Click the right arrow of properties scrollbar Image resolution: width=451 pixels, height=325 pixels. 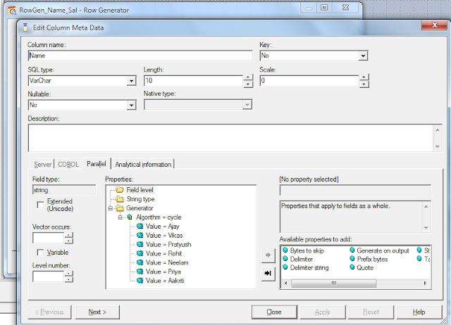[425, 283]
